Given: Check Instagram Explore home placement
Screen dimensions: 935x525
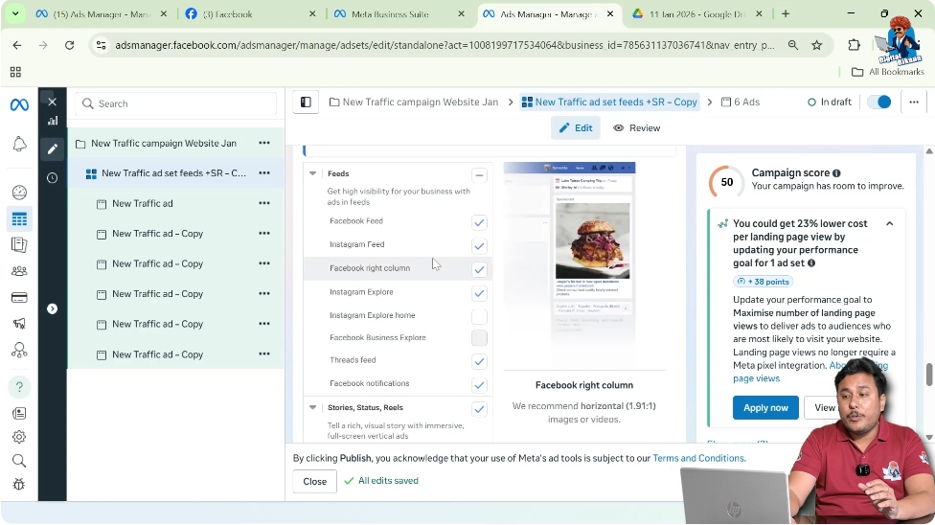Looking at the screenshot, I should pyautogui.click(x=479, y=316).
